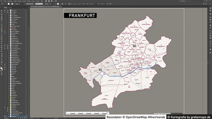The image size is (212, 119).
Task: Select the Shape Builder tool
Action: click(2, 41)
